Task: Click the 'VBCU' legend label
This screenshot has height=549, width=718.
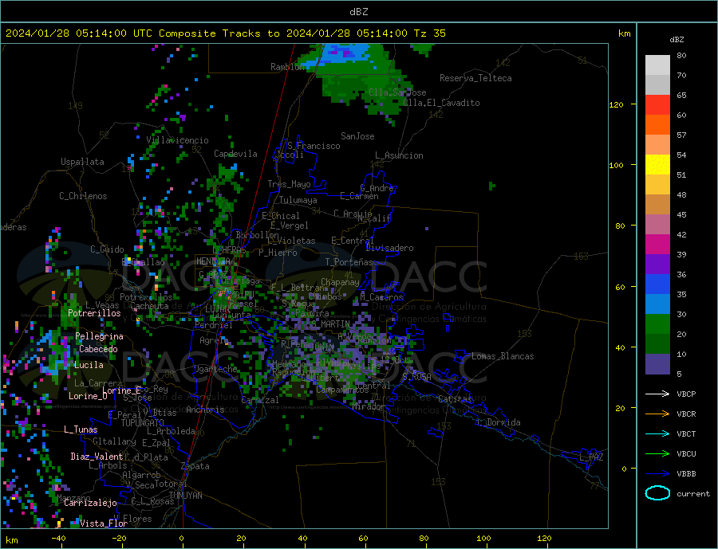Action: tap(686, 453)
